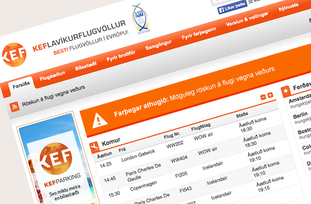311x204 pixels.
Task: Click the KEF globe logo in header
Action: (14, 55)
